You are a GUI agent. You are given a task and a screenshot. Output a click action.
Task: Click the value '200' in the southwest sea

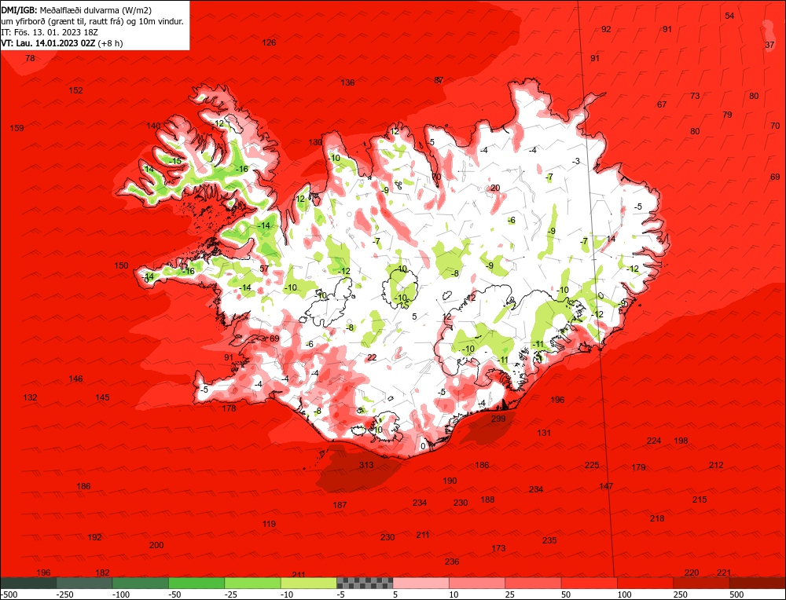coord(156,545)
